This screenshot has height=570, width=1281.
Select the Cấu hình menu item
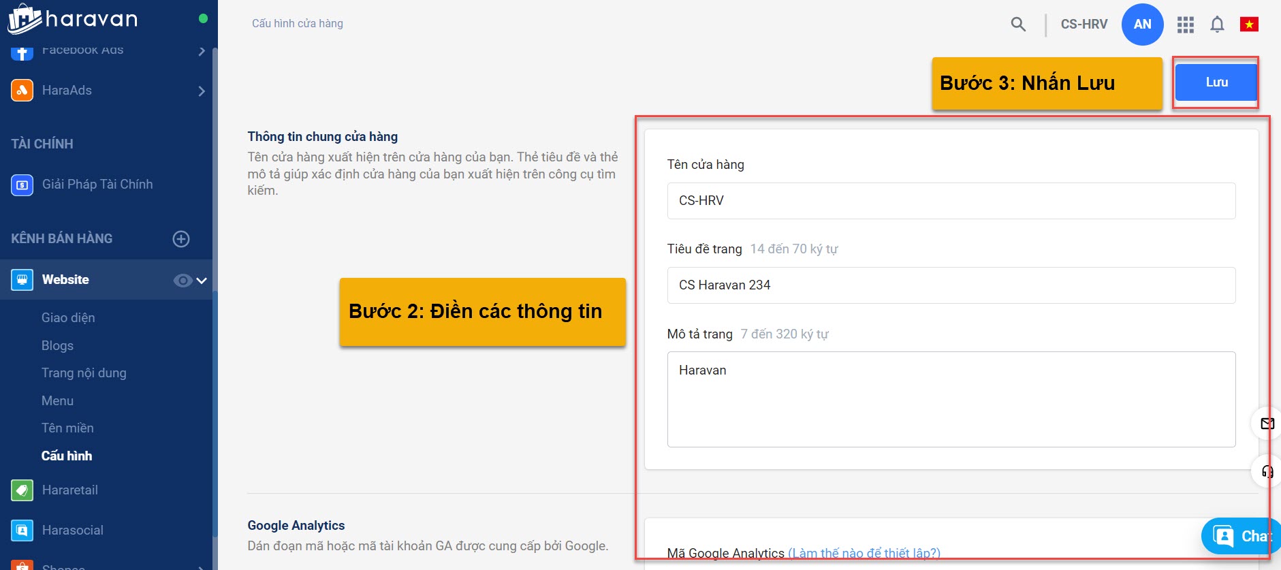click(x=67, y=456)
